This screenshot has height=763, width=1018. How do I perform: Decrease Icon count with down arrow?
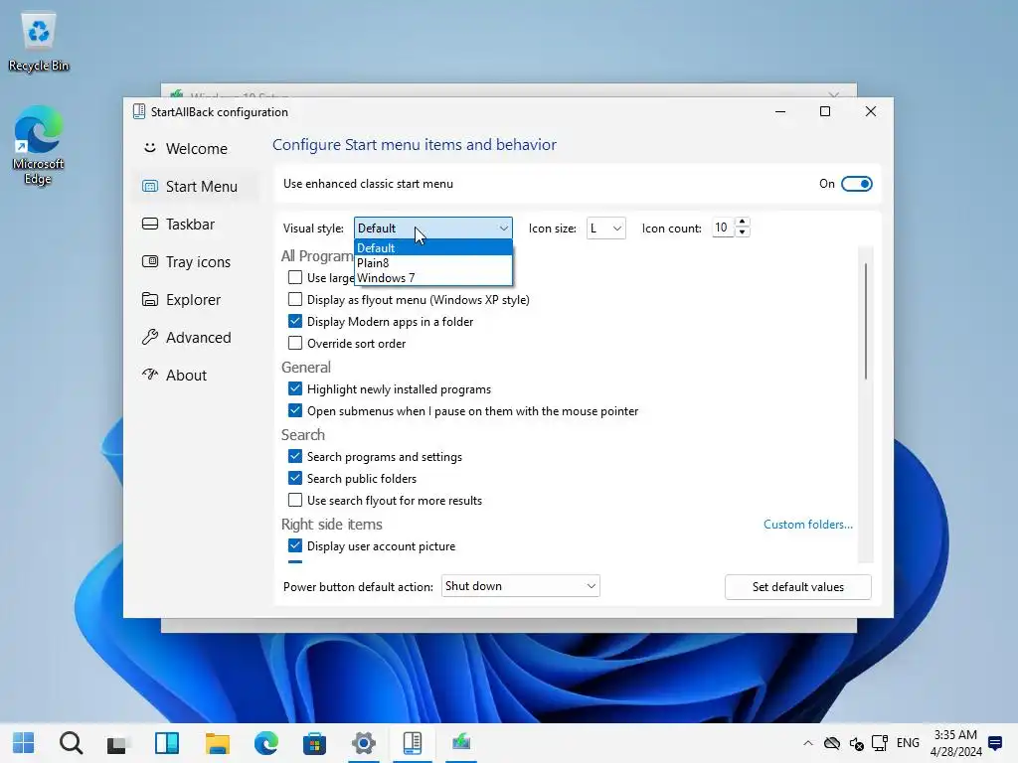(742, 232)
